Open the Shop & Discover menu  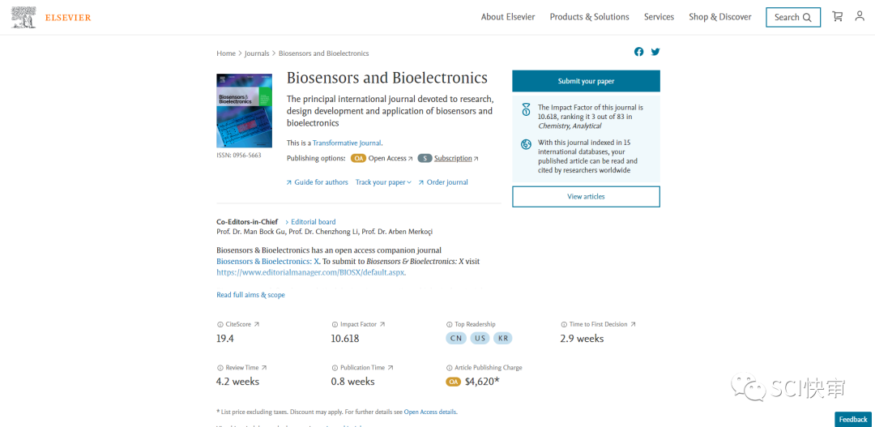[719, 17]
